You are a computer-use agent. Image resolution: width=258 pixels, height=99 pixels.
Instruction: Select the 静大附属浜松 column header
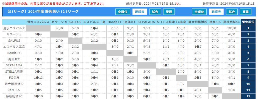pos(198,22)
